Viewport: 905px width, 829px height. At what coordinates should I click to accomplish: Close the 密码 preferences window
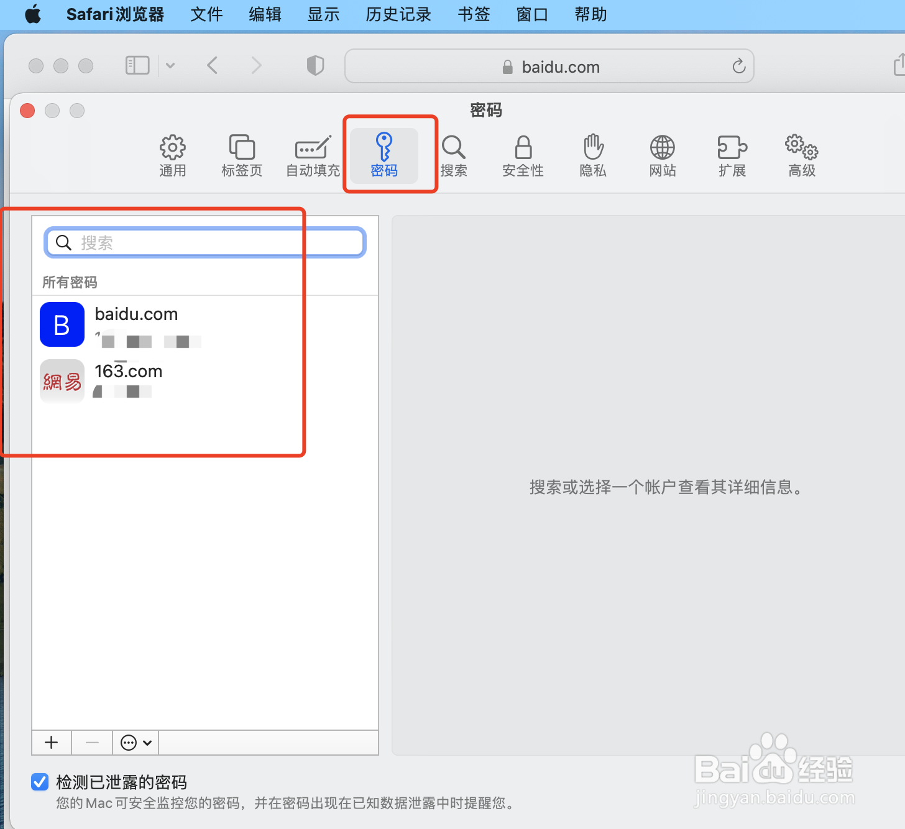coord(27,111)
